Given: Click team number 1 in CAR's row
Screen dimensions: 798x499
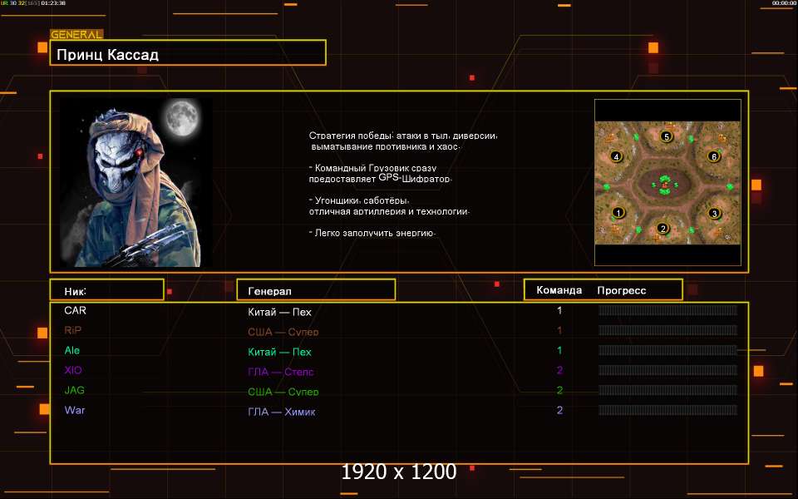Looking at the screenshot, I should [x=559, y=310].
